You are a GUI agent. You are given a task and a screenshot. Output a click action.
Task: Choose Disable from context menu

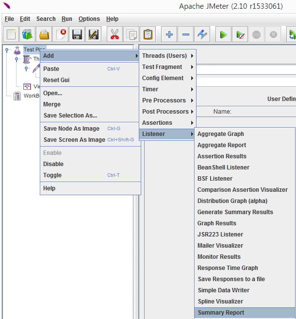coord(90,164)
